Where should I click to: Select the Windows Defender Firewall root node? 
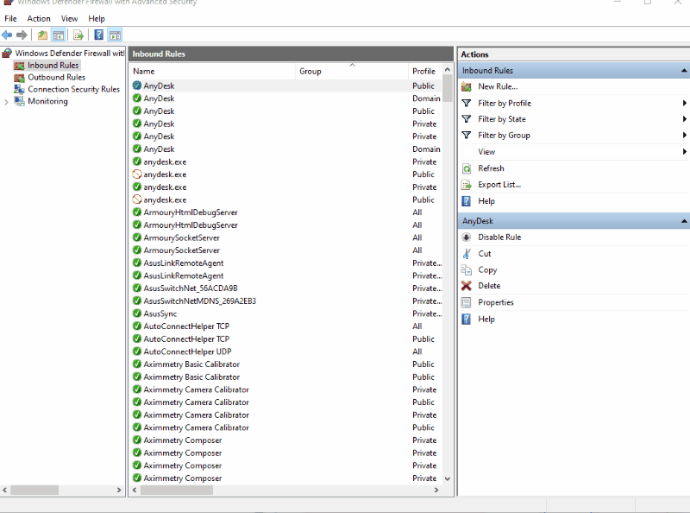pos(70,54)
